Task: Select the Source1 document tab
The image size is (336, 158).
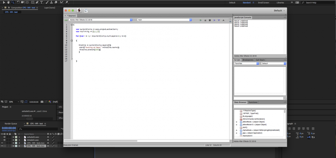Action: 72,16
